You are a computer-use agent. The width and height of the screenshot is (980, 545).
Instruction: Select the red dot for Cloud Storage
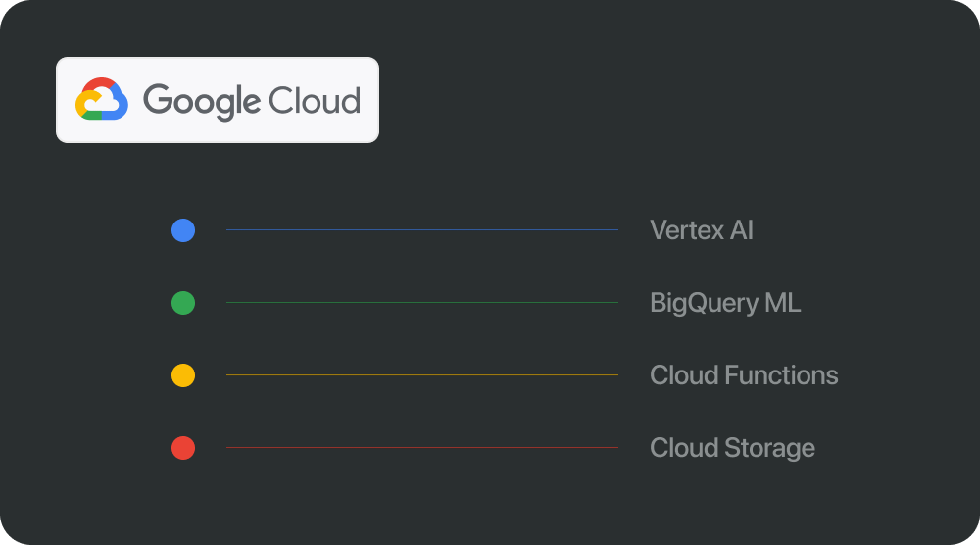(x=183, y=448)
